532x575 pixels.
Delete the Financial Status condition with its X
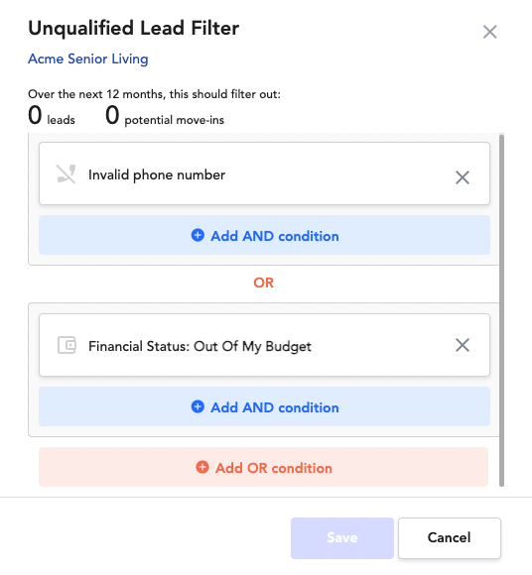(x=463, y=345)
